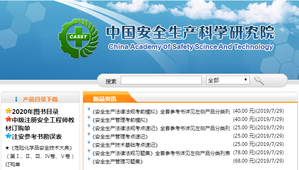Open 《危险化学品安全技术大典》 order form link
This screenshot has width=299, height=170.
click(40, 156)
